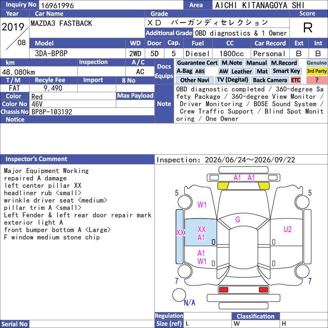This screenshot has height=328, width=328.
Task: Click the Guarantee Cert document badge
Action: [197, 63]
